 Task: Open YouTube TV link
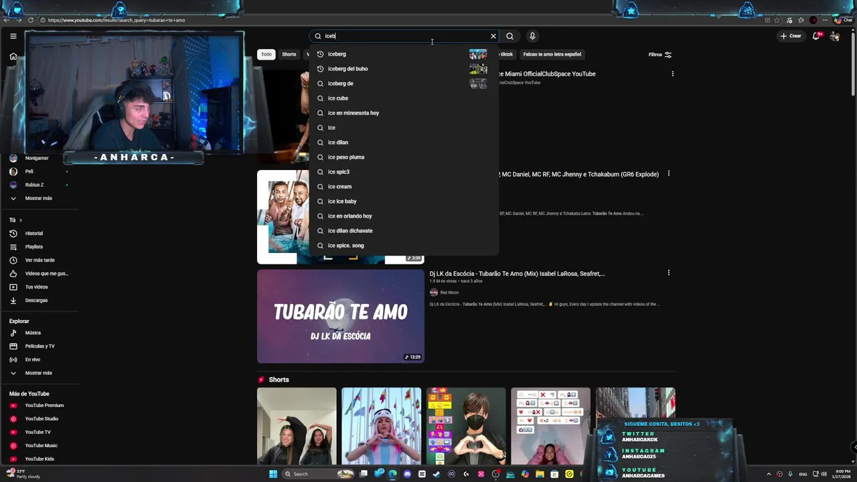coord(37,432)
